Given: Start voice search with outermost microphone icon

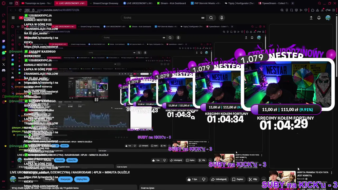Looking at the screenshot, I should (x=222, y=18).
